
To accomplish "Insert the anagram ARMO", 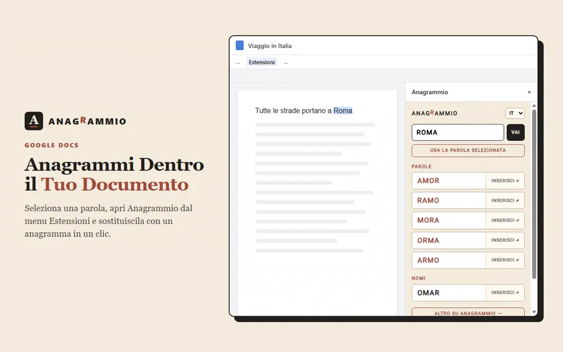I will click(x=505, y=260).
